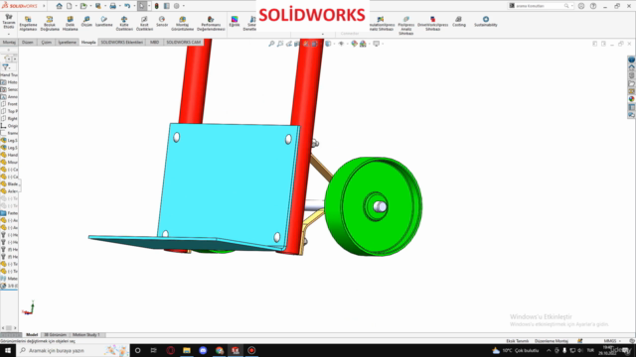Open the SOLIDWORKS CAM tab
636x357 pixels.
tap(183, 42)
